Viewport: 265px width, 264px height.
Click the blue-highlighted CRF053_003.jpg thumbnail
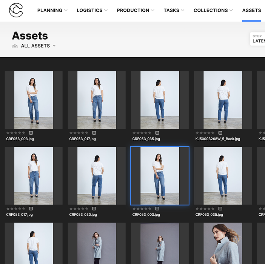point(160,176)
